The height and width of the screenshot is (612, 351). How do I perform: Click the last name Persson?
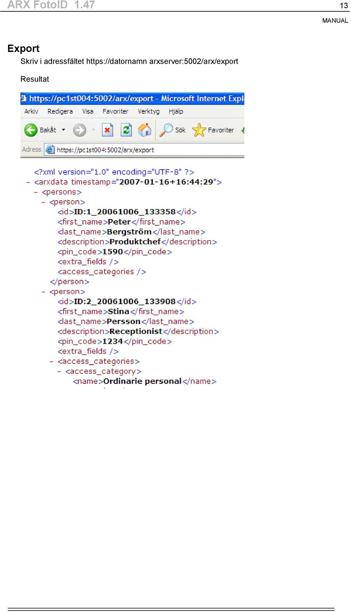(124, 321)
